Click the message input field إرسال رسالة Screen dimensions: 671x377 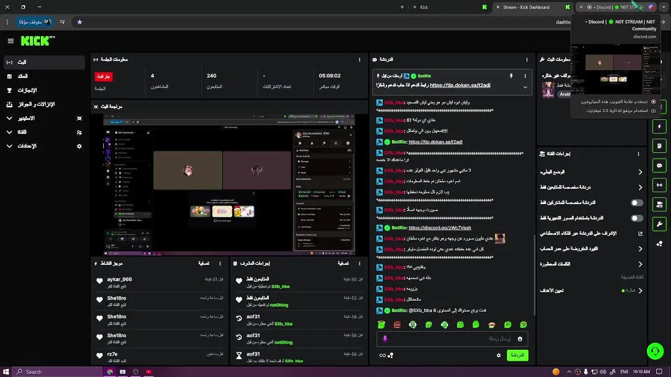click(452, 339)
